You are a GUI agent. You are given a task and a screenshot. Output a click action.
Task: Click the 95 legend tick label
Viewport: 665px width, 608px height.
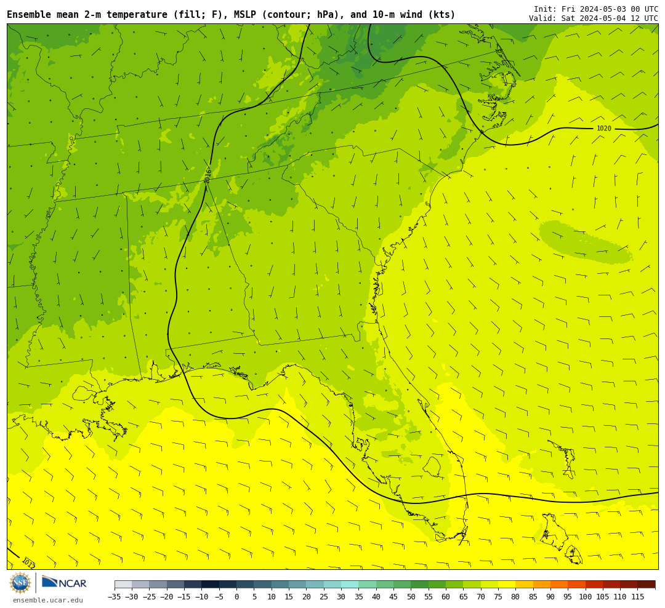coord(568,596)
